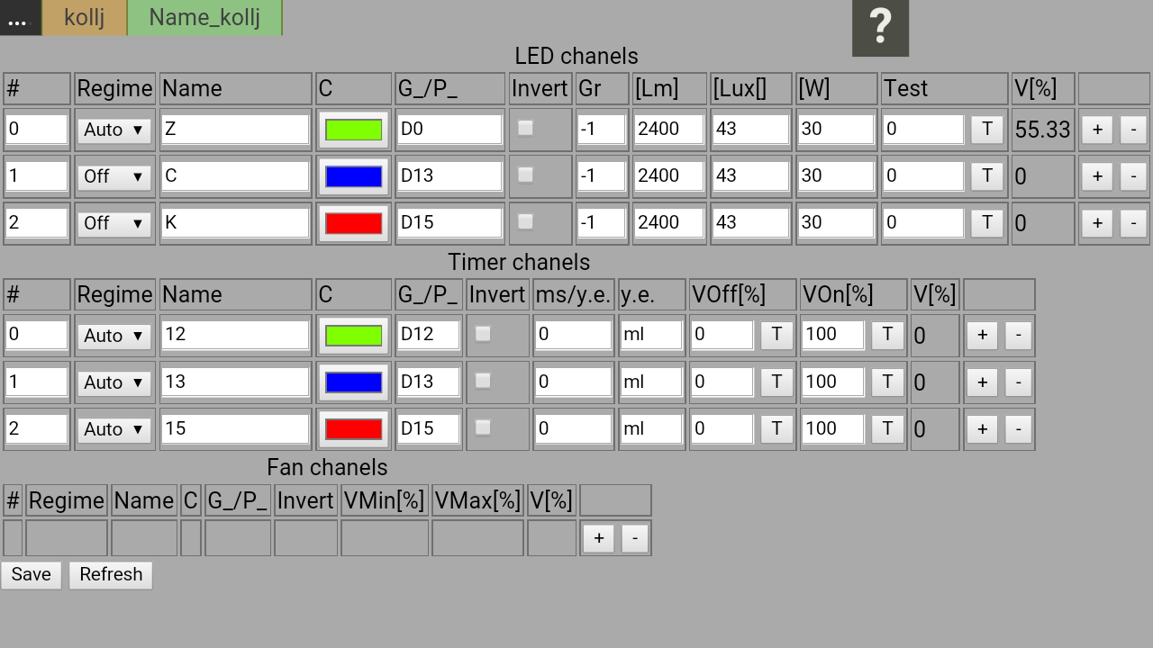Click VOff T button for timer 12

(x=776, y=335)
